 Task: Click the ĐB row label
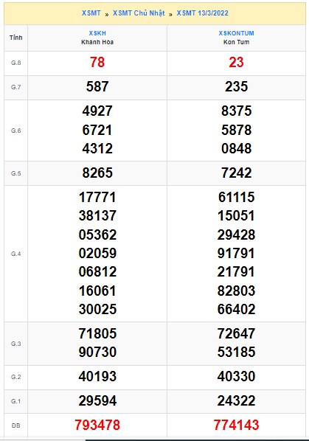click(15, 426)
